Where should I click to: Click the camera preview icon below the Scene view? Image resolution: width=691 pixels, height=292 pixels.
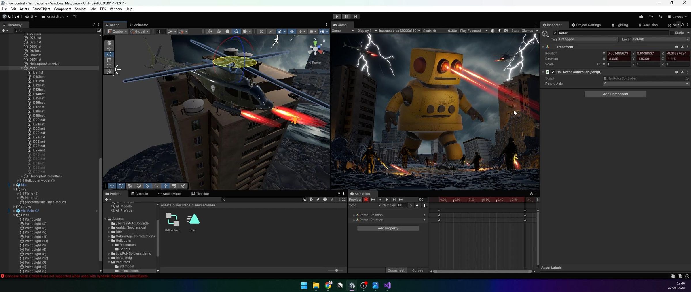(174, 186)
